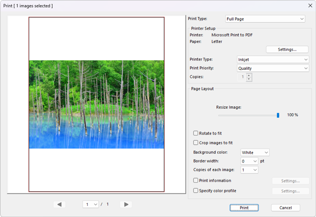Check the Print information option

pyautogui.click(x=196, y=181)
